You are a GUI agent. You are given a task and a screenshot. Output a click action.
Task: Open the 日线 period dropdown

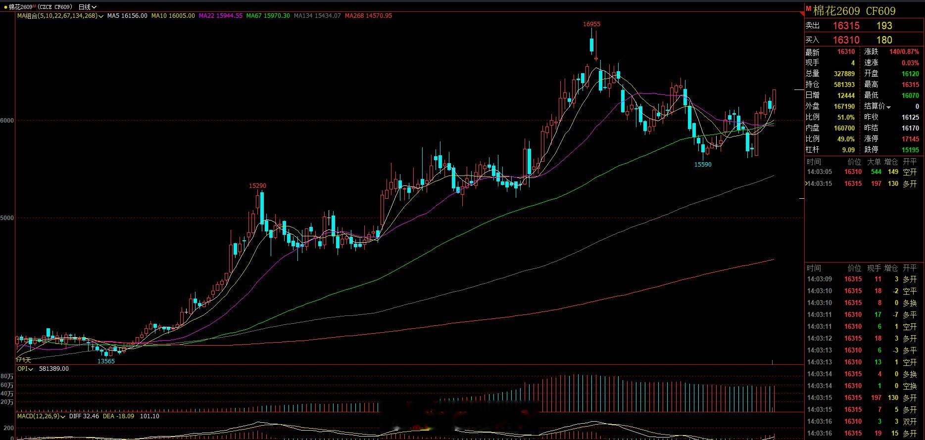[88, 7]
